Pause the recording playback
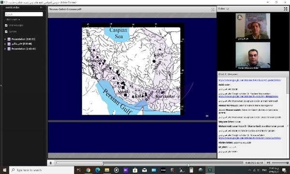Image resolution: width=290 pixels, height=174 pixels. pyautogui.click(x=50, y=163)
